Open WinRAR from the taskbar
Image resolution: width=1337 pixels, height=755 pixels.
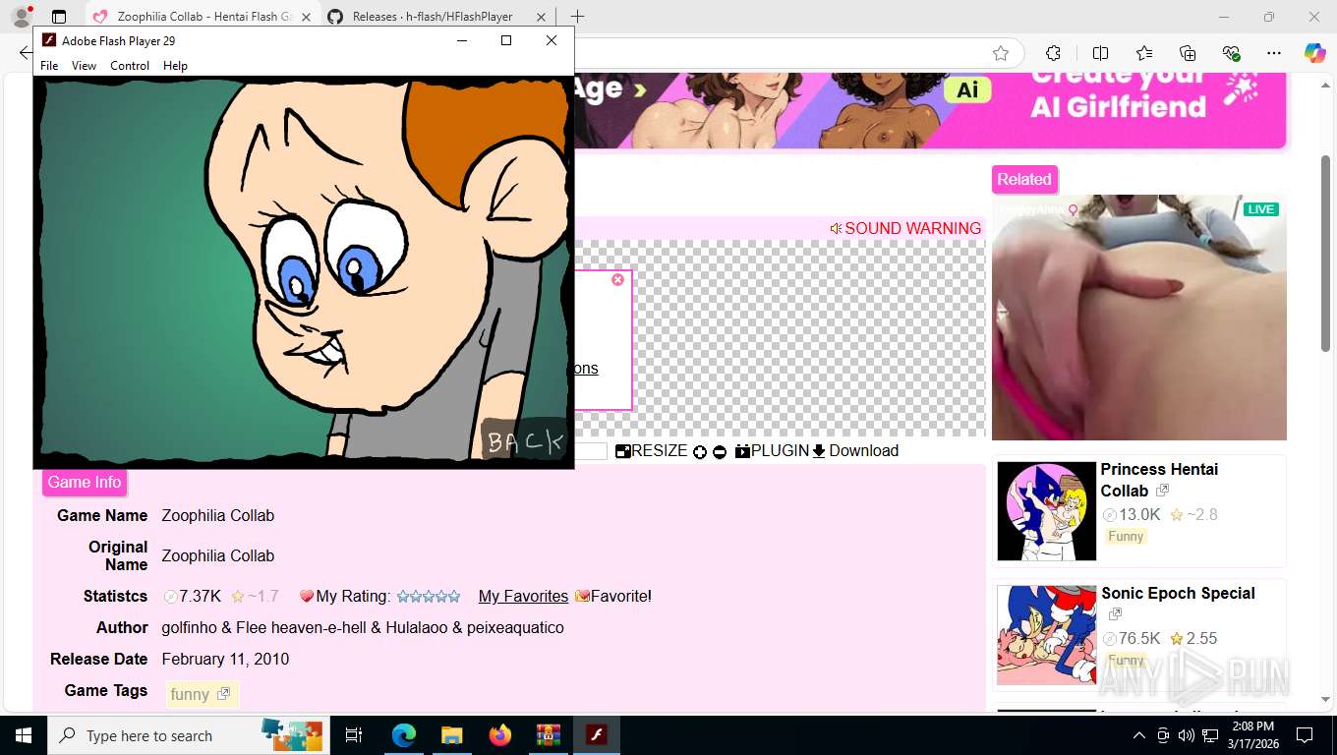click(549, 735)
